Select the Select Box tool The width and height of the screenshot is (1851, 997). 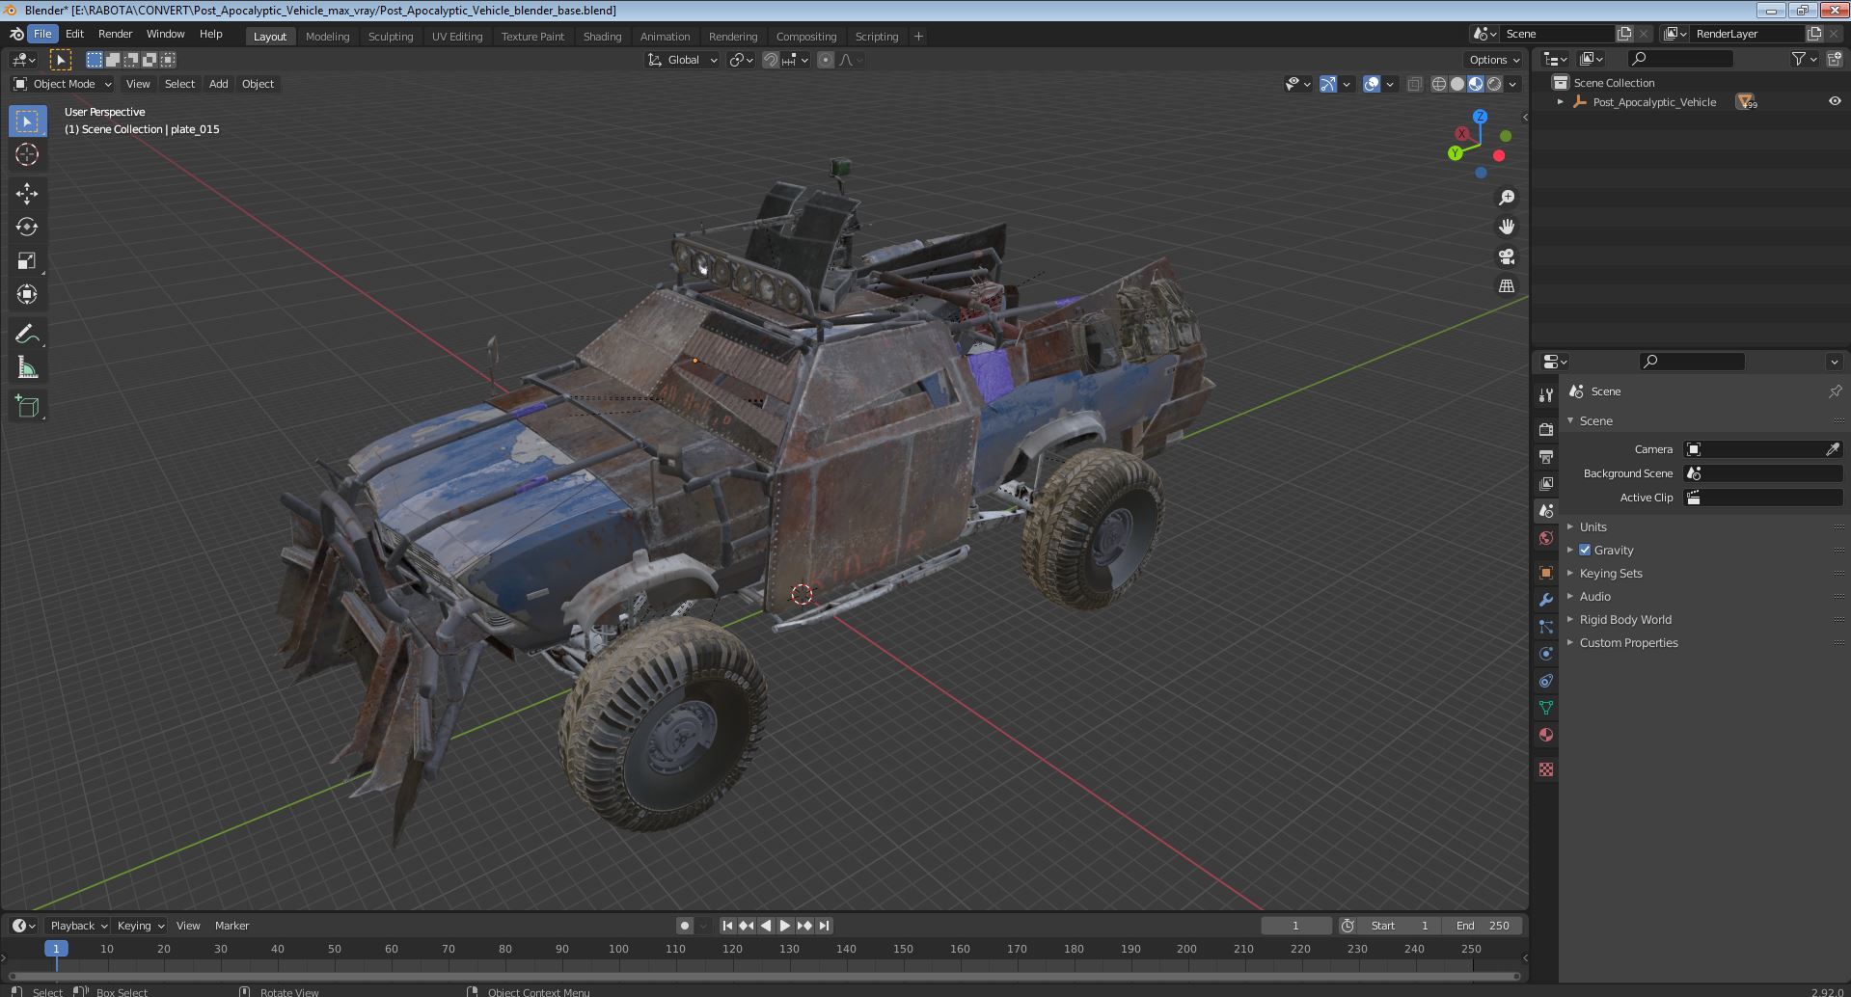click(27, 121)
